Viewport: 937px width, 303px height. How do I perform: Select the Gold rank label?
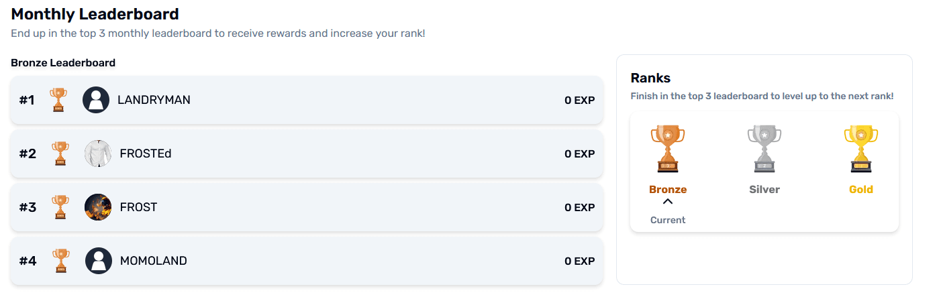point(861,190)
